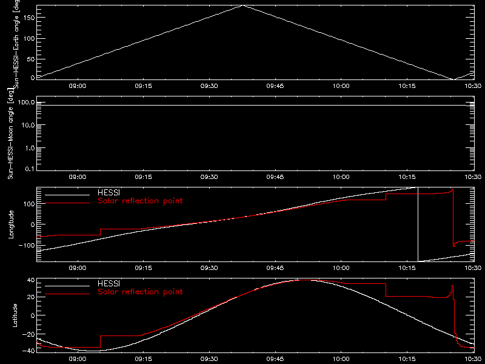Click the 10:00 label under Moon angle plot

coord(341,177)
